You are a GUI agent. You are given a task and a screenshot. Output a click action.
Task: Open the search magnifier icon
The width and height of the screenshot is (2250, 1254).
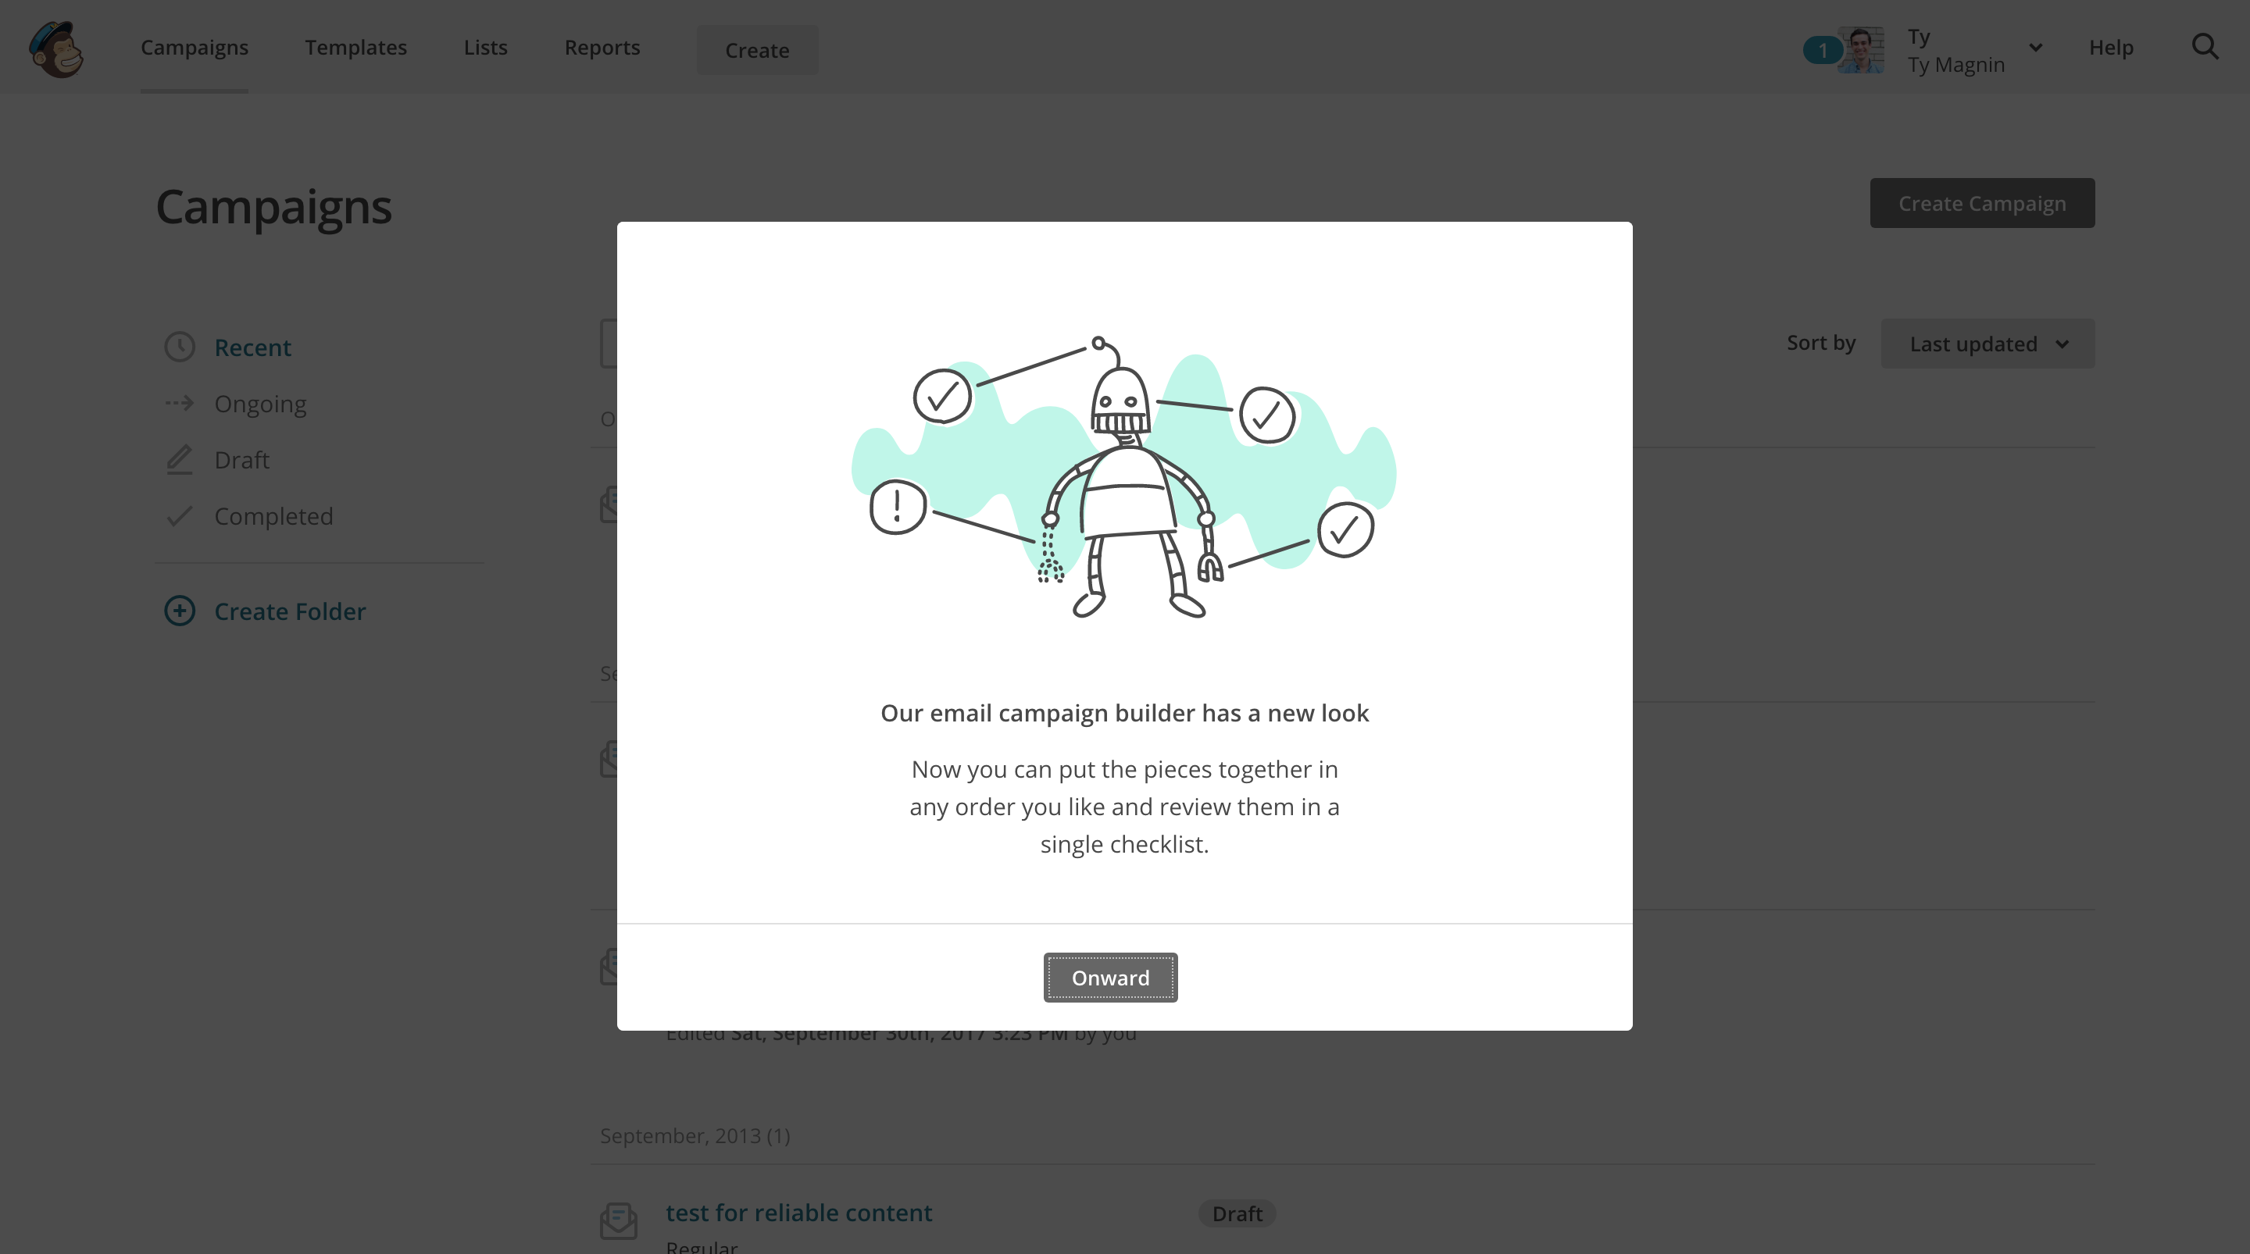2205,47
